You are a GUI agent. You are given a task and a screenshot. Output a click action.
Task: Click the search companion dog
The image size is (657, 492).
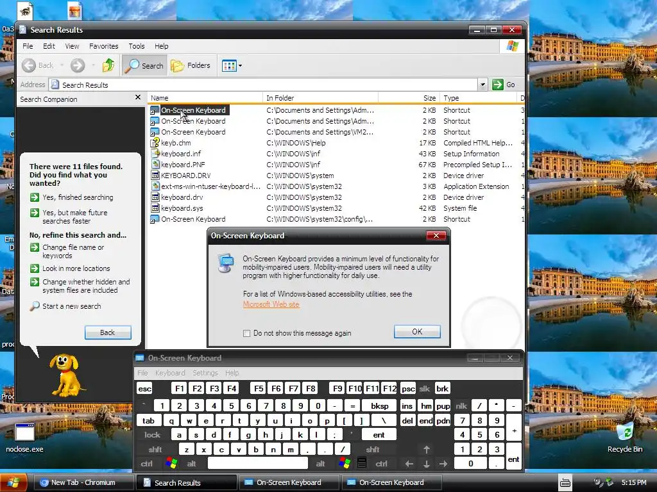click(x=66, y=374)
